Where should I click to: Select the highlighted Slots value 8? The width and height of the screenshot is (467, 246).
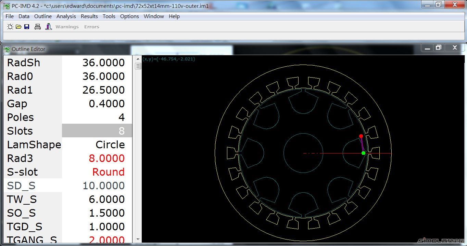97,131
